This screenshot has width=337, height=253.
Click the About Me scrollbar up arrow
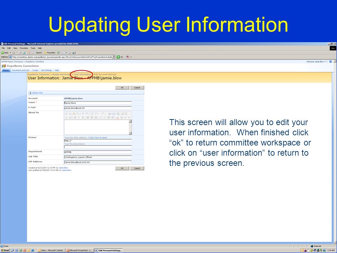point(130,121)
